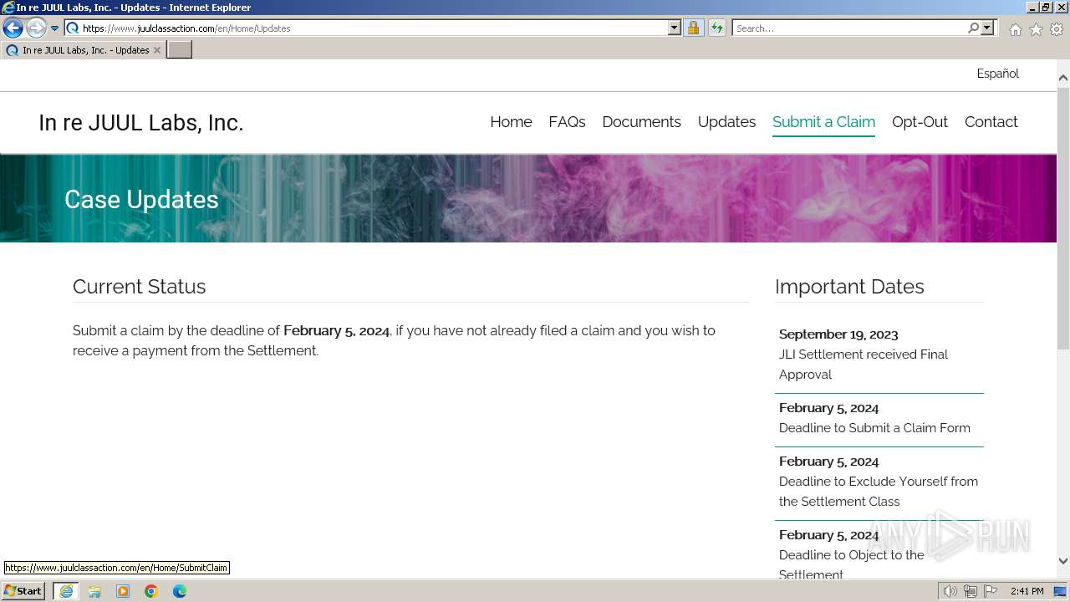This screenshot has width=1070, height=602.
Task: Click the browser Back arrow button
Action: pyautogui.click(x=13, y=28)
